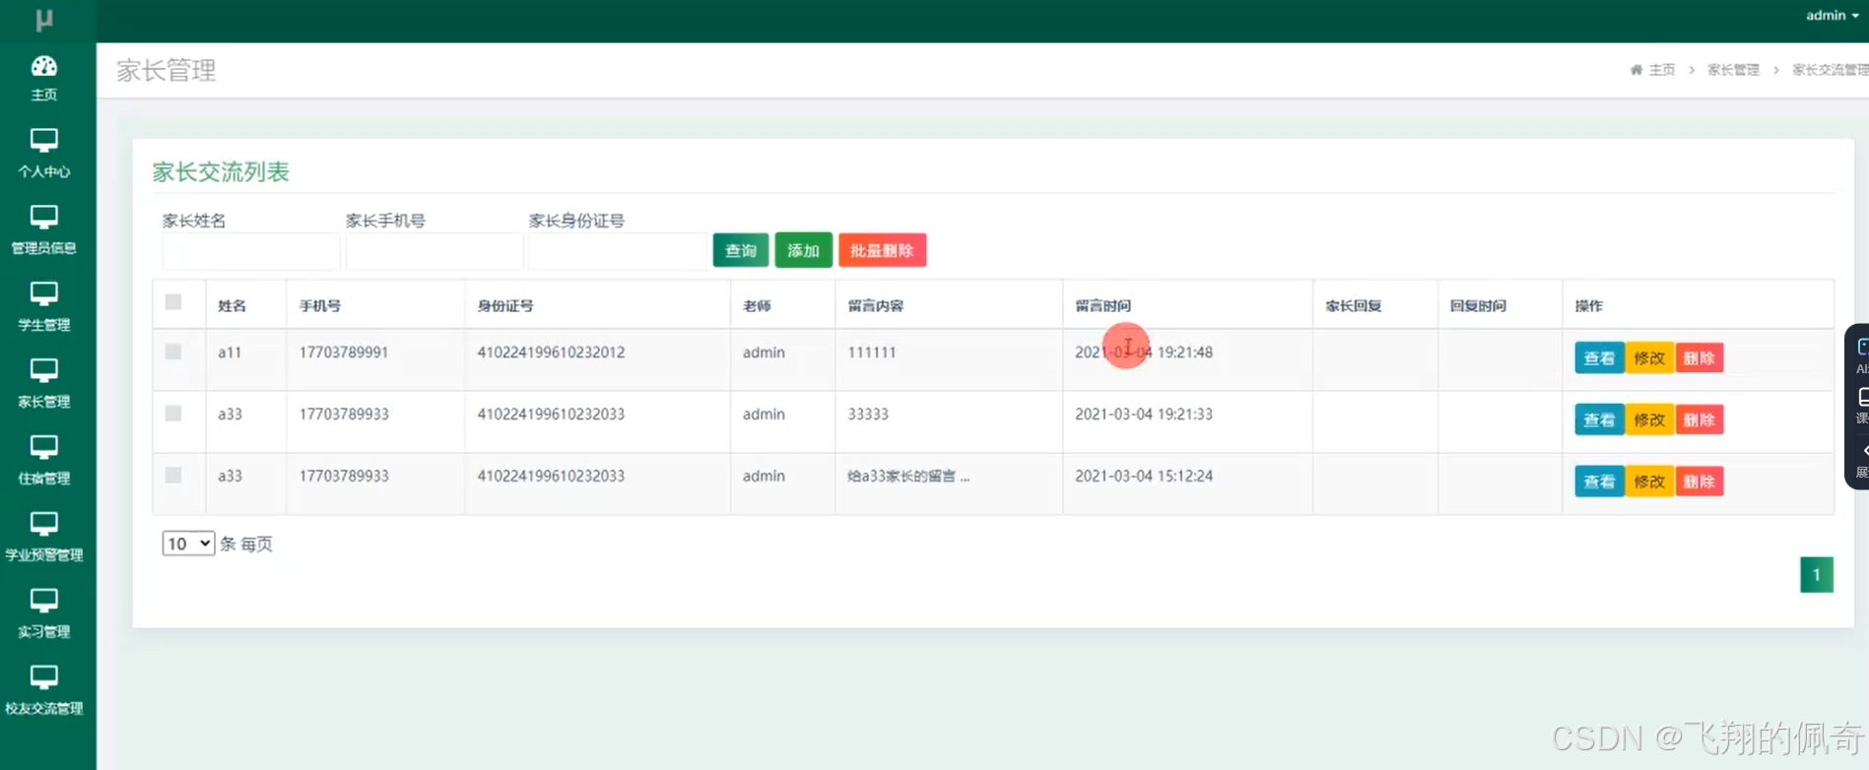This screenshot has width=1869, height=770.
Task: Focus the 家长身份证号 search field
Action: pyautogui.click(x=618, y=252)
